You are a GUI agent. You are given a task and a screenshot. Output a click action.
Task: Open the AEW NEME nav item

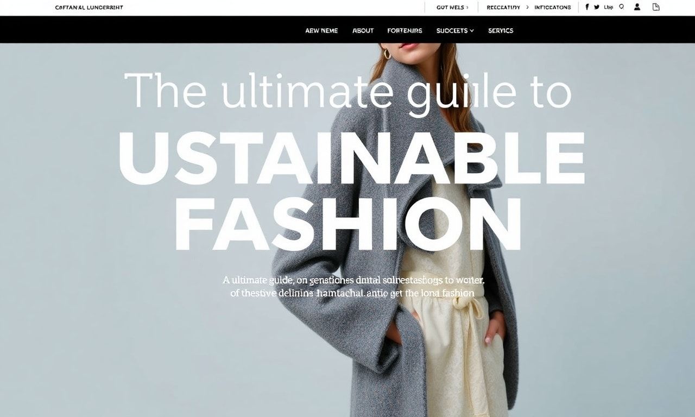(321, 30)
